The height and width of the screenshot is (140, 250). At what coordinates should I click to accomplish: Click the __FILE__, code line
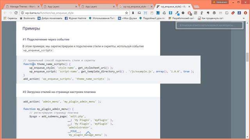click(x=74, y=131)
